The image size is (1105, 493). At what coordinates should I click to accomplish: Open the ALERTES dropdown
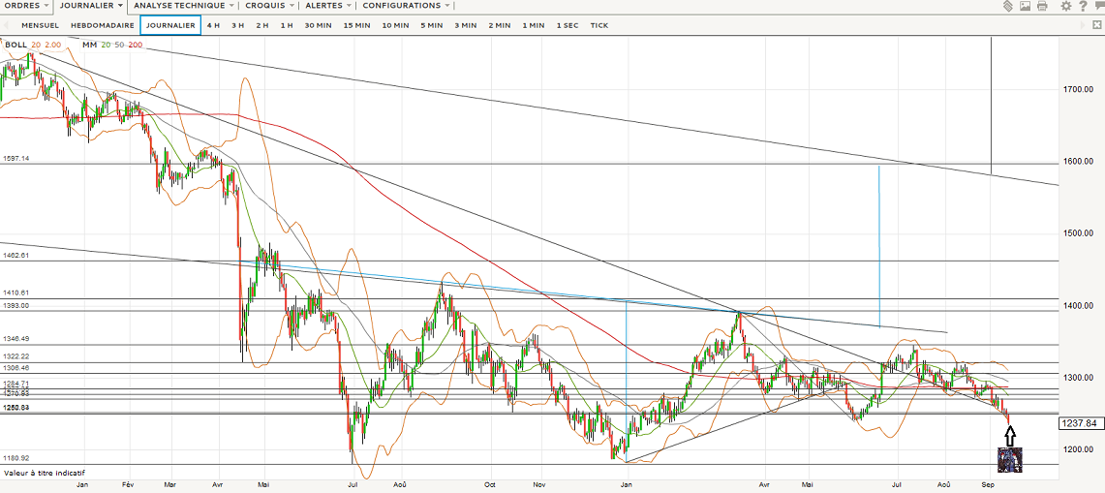[328, 6]
